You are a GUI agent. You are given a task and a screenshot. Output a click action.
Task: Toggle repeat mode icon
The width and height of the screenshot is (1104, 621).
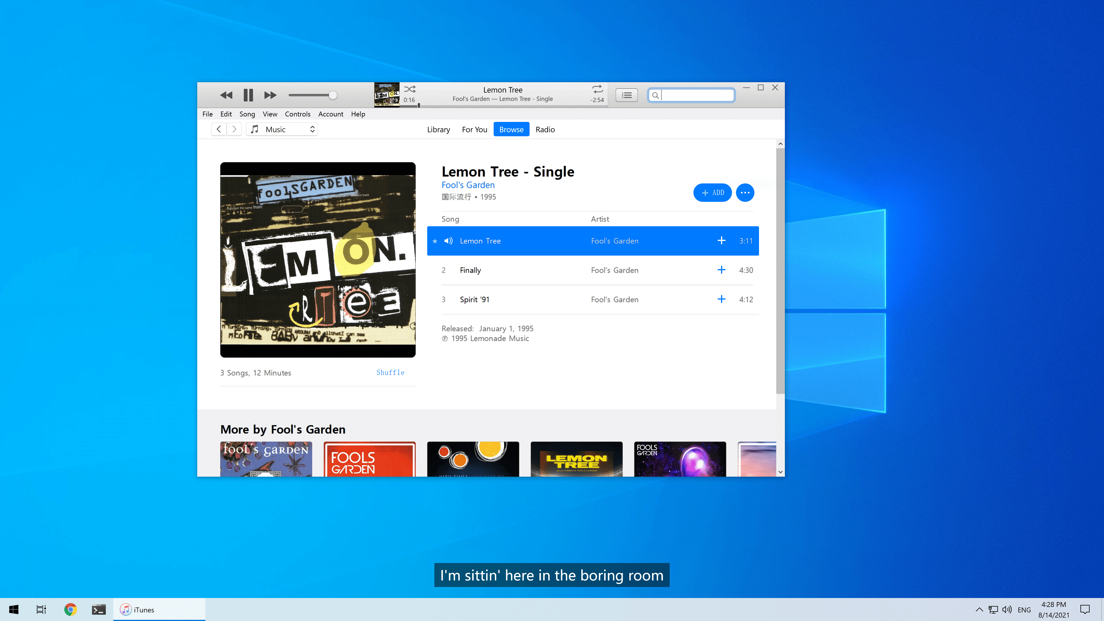coord(597,89)
